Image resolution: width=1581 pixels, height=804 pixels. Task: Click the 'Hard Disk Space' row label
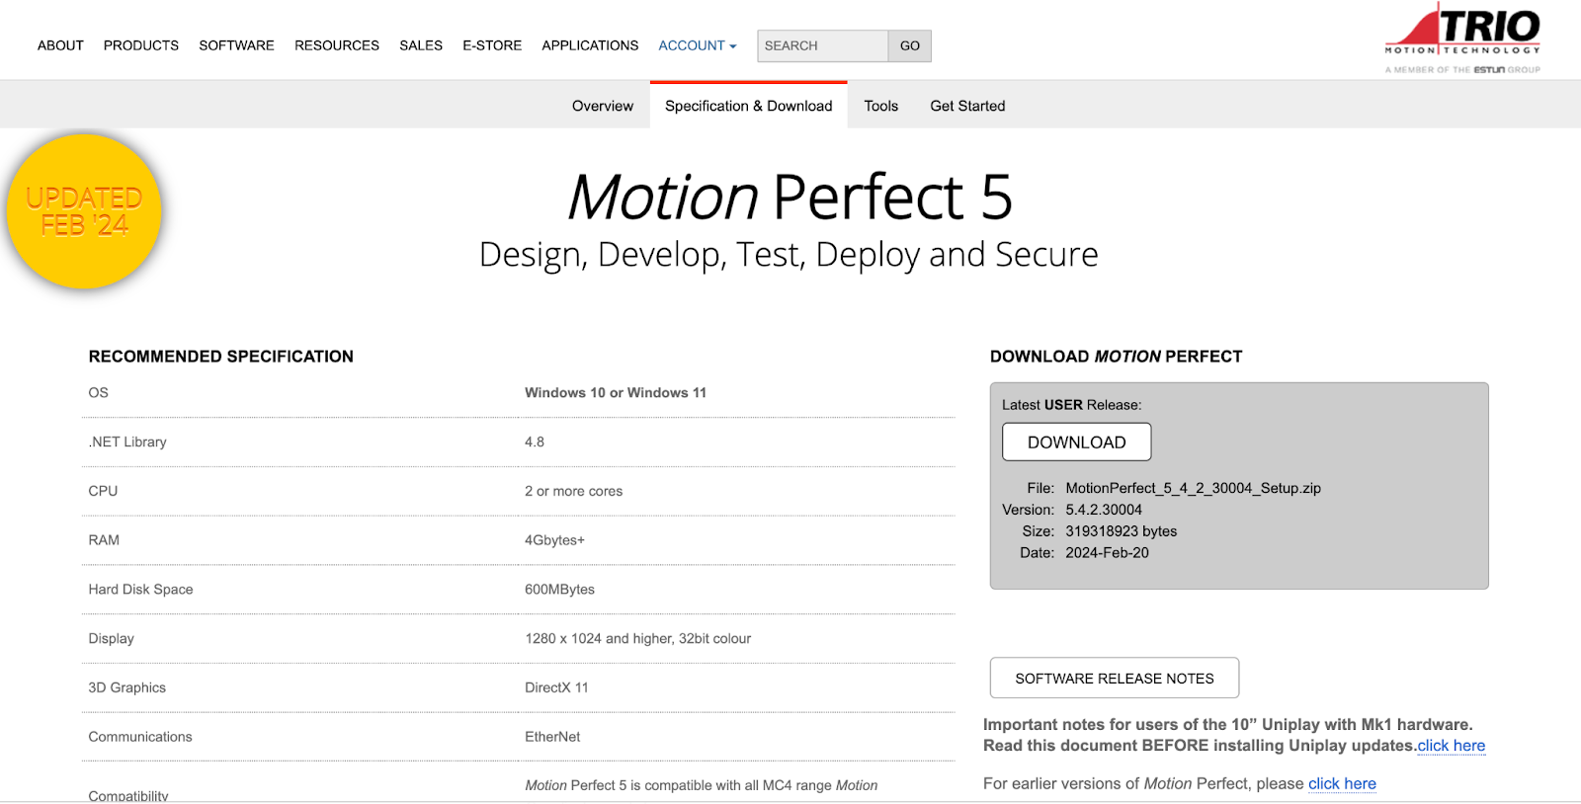pos(140,590)
